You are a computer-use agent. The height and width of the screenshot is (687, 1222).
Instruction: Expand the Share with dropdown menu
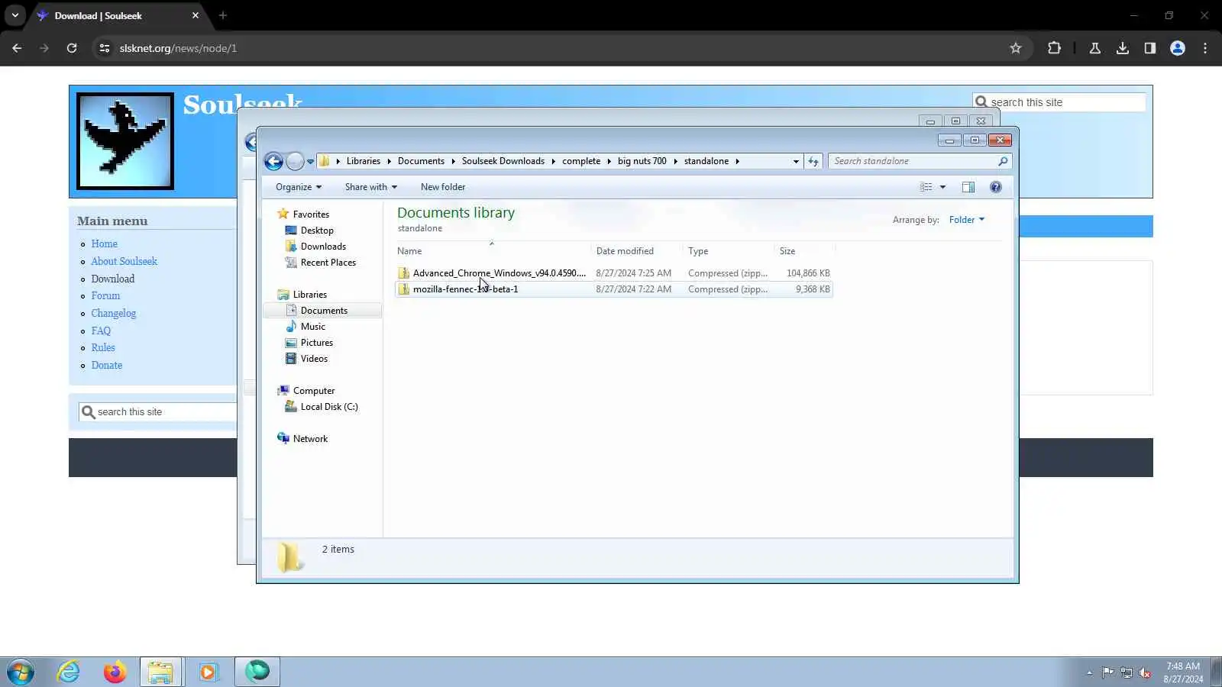coord(371,187)
